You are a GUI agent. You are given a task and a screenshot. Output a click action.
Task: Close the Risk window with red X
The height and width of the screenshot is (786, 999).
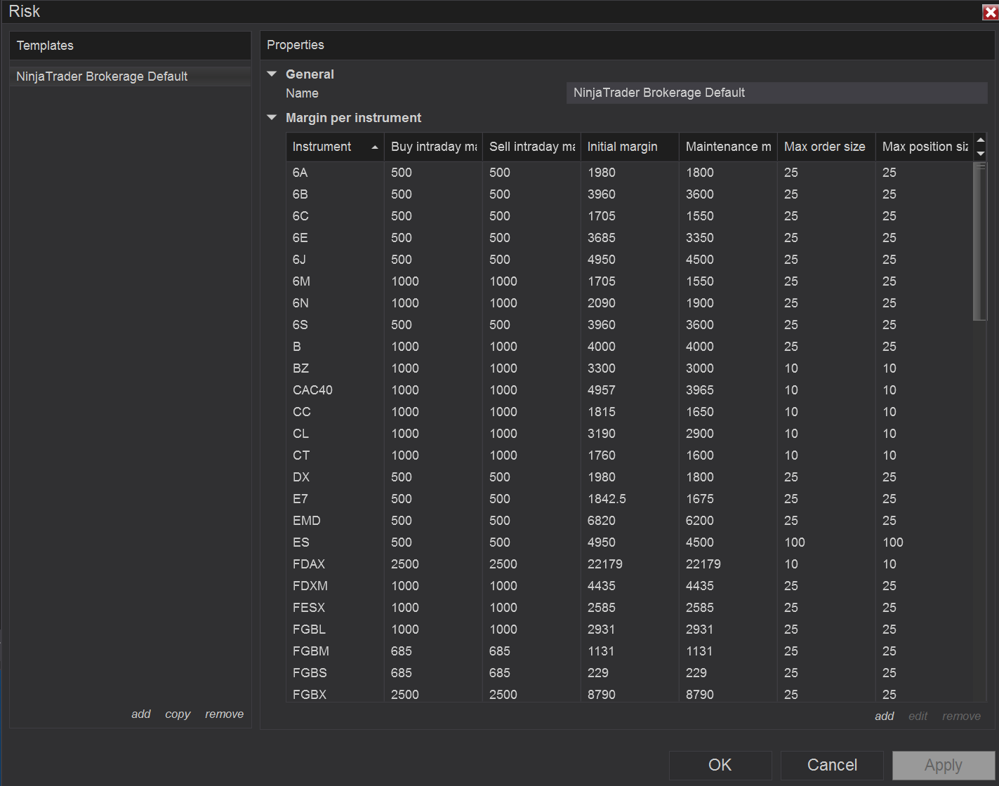click(990, 12)
